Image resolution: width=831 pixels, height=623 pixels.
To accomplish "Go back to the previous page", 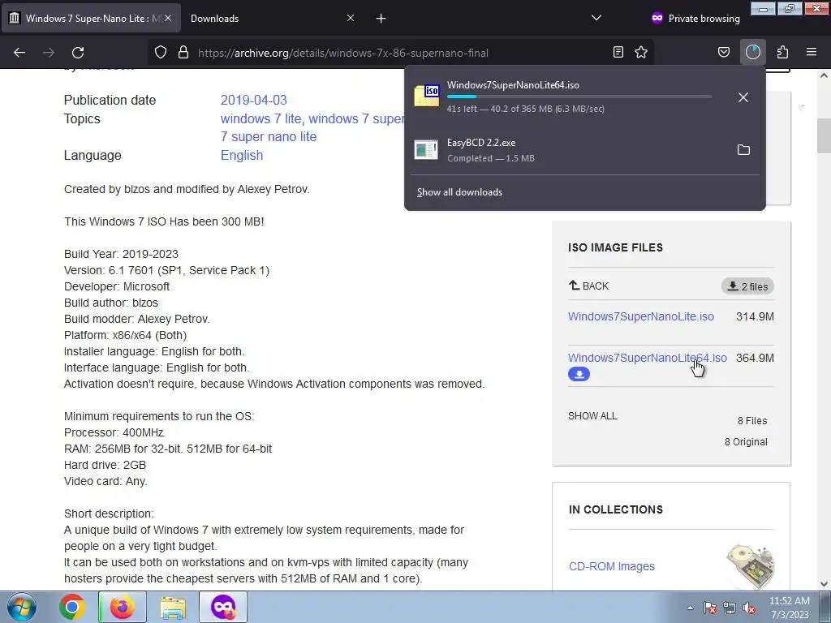I will click(19, 53).
